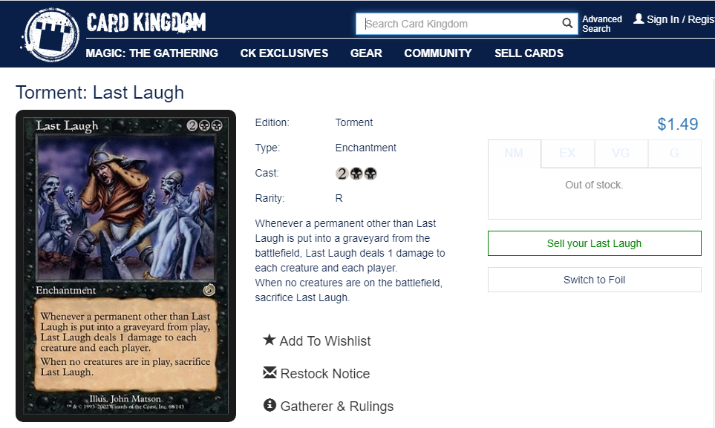This screenshot has height=428, width=715.
Task: Click the envelope Restock Notice icon
Action: [x=270, y=373]
